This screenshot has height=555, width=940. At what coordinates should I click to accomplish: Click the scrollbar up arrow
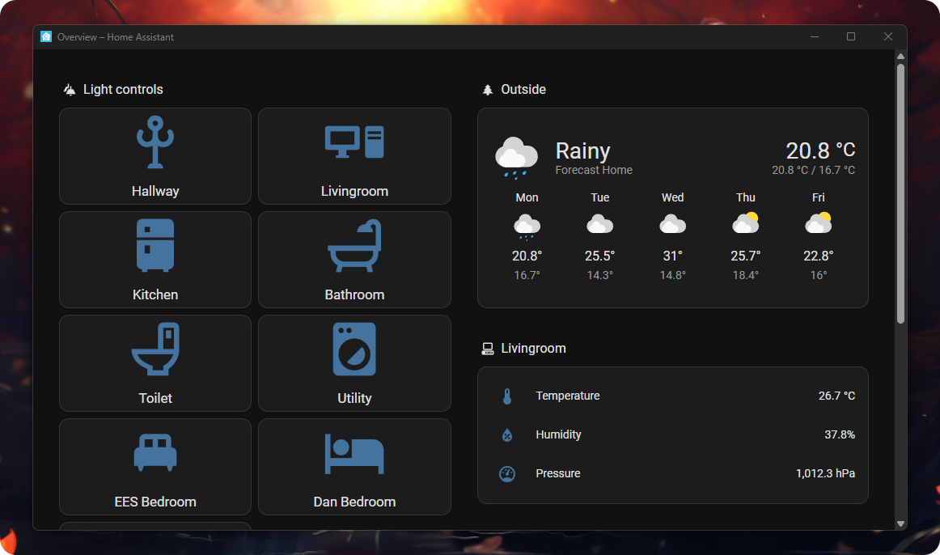900,56
